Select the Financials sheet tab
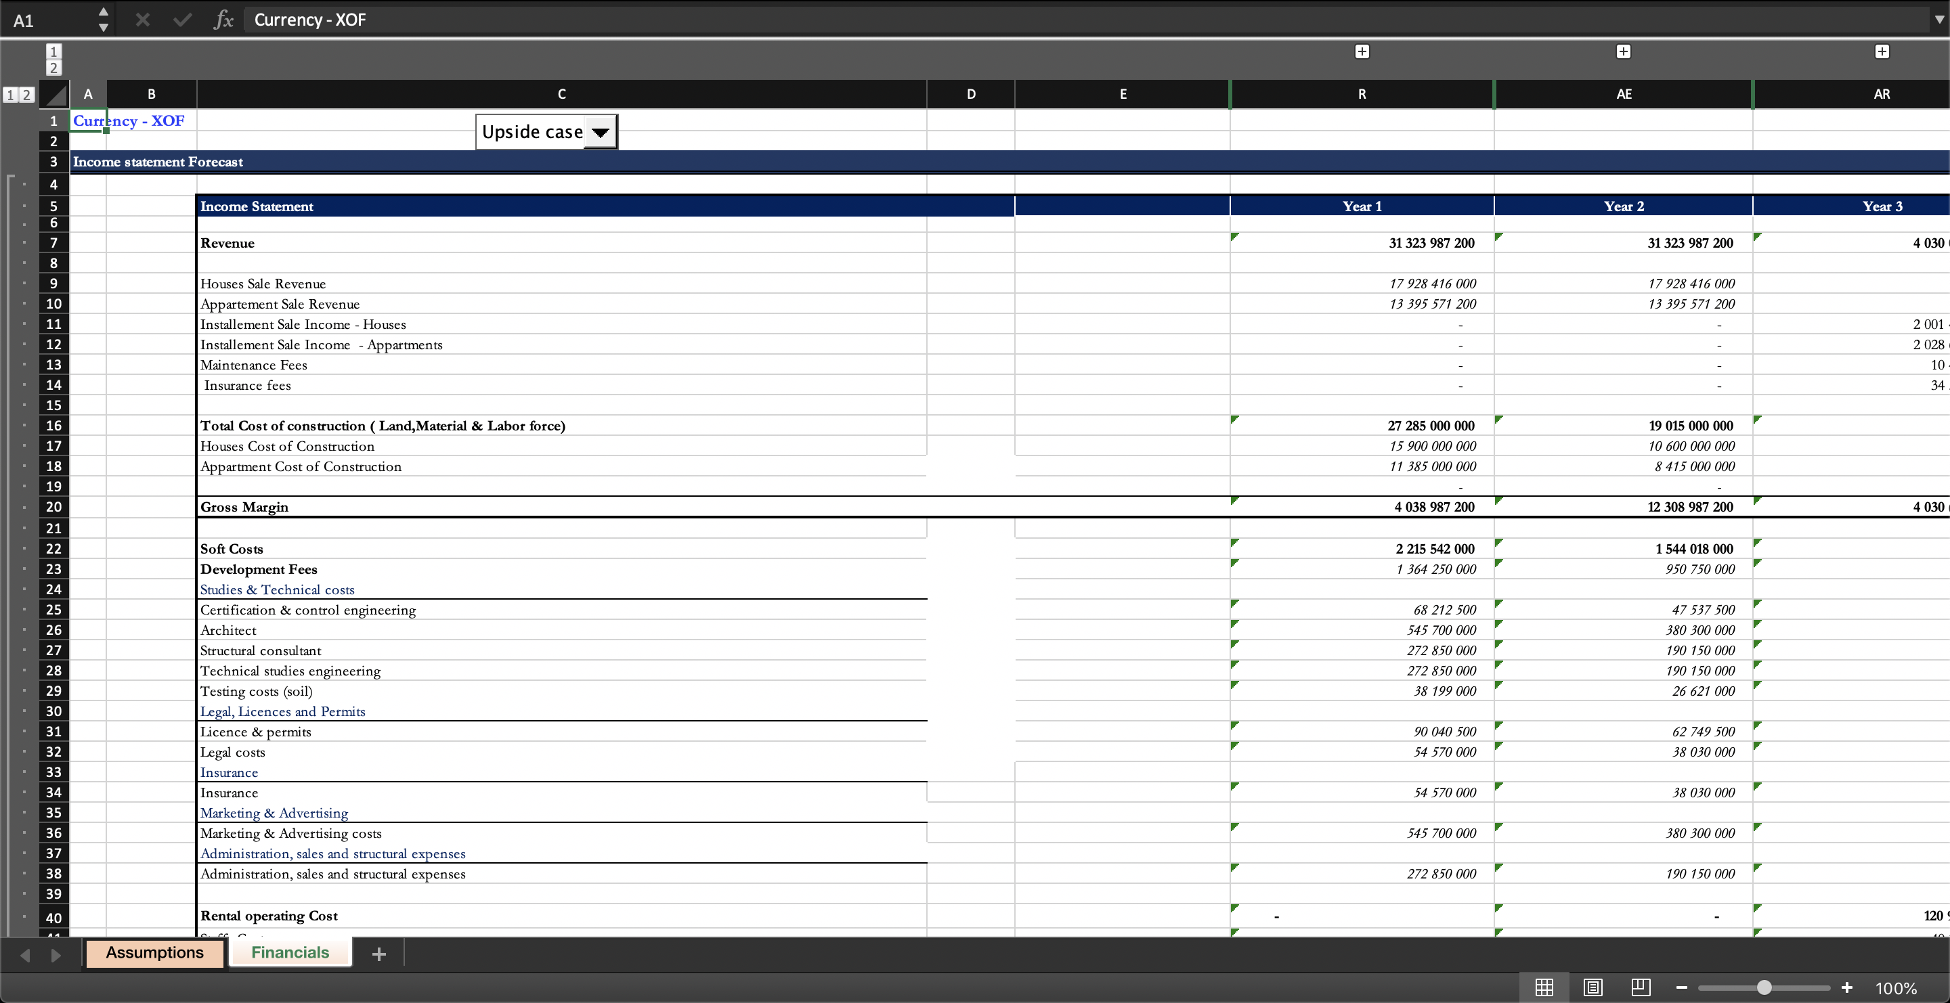 point(290,952)
